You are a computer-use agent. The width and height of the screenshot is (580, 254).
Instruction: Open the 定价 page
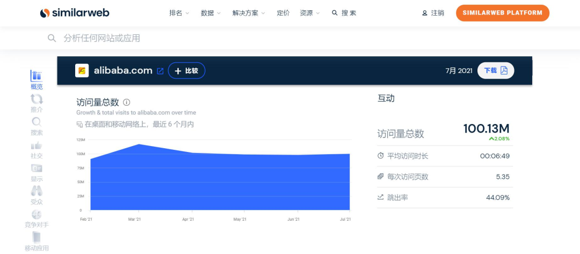[283, 13]
